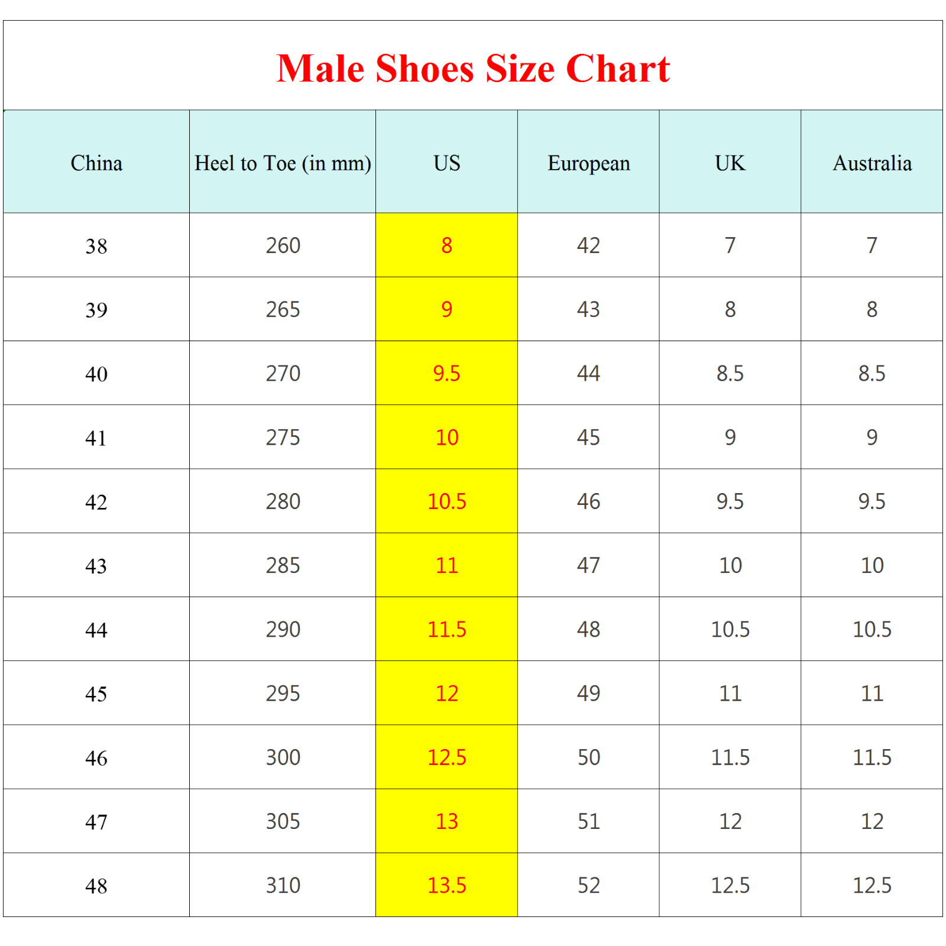Select the US size 12 cell

[446, 693]
